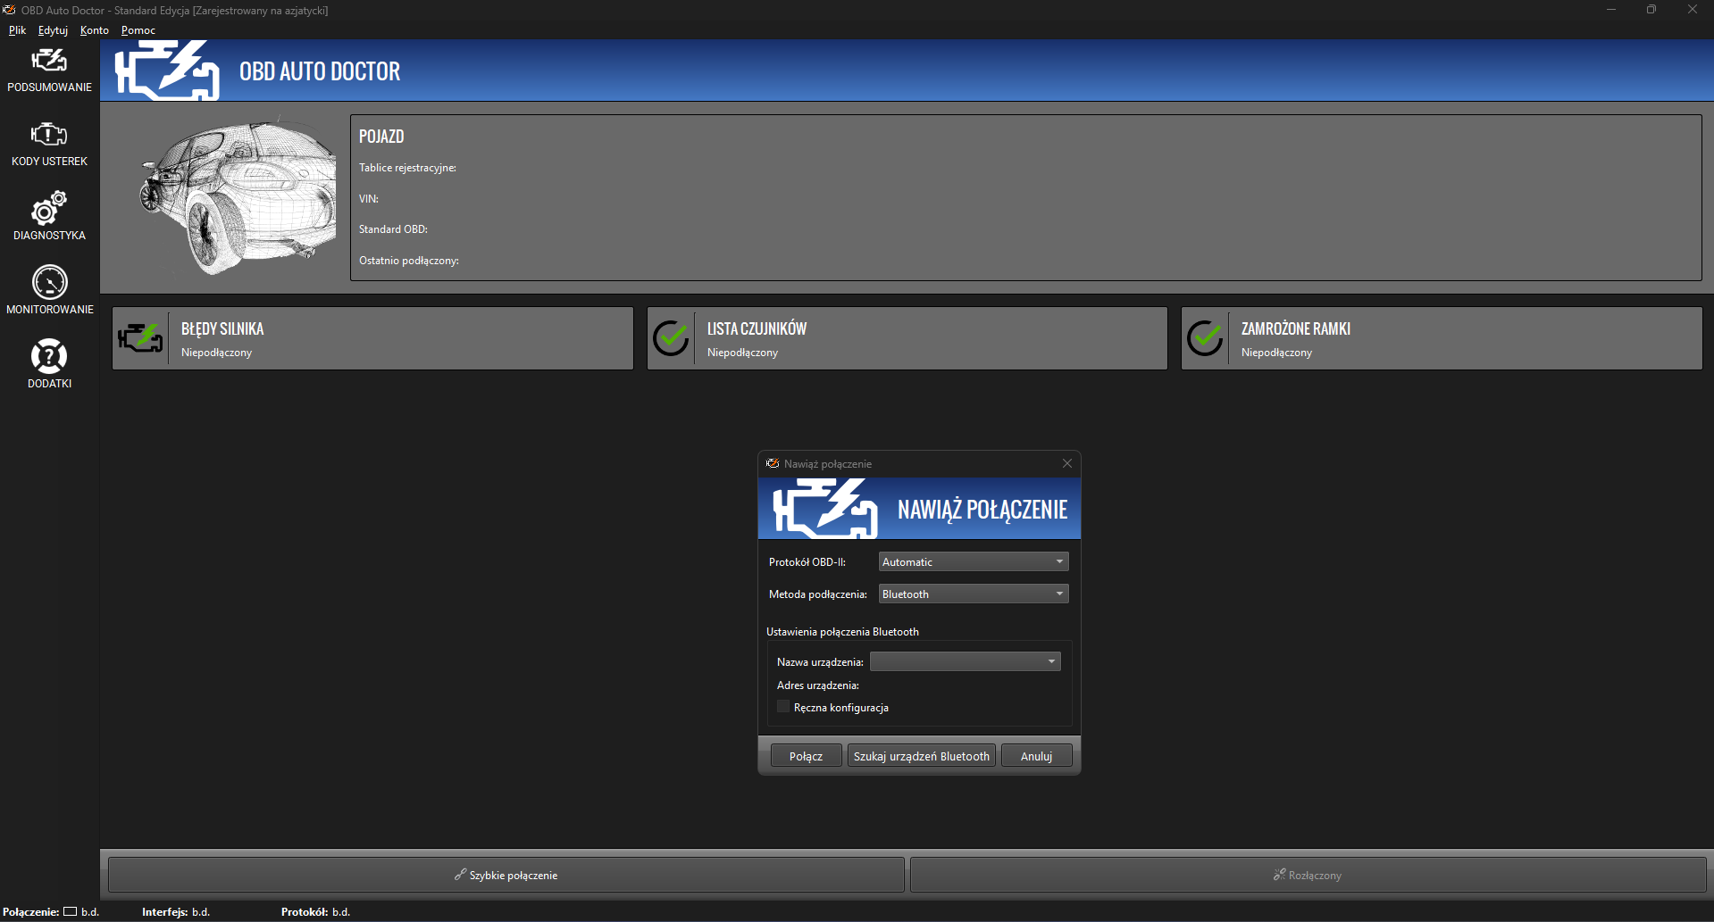Expand the Nazwa urządzenia dropdown
Screen dimensions: 1714x922
[966, 661]
